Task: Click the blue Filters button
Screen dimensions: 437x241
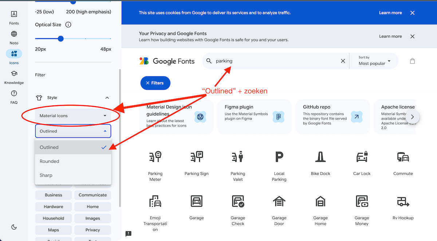Action: point(155,83)
